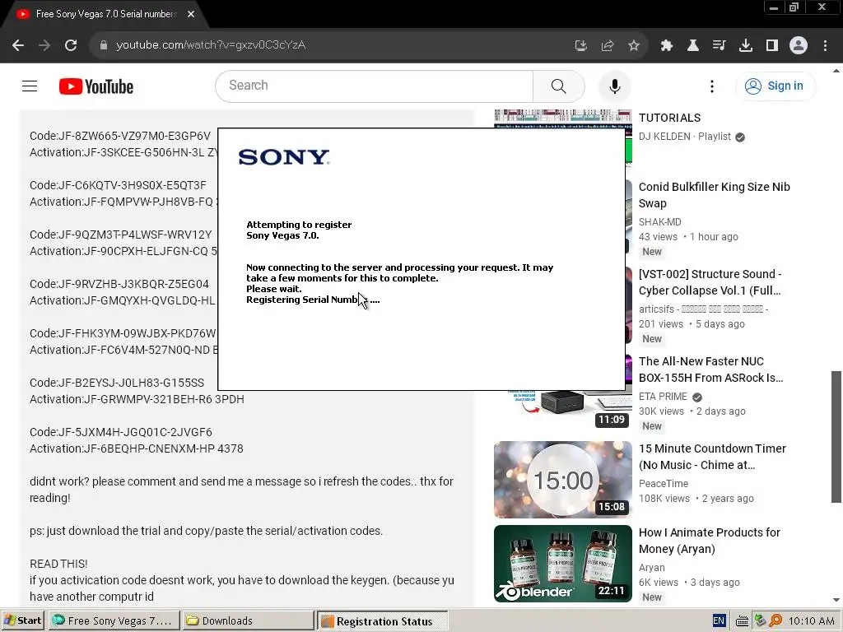This screenshot has width=843, height=632.
Task: Click the Sony logo in registration dialog
Action: point(284,157)
